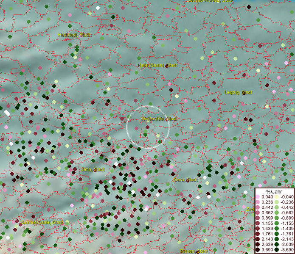Select the 0.442 legend swatch
Viewport: 295px width, 254px height.
(258, 207)
